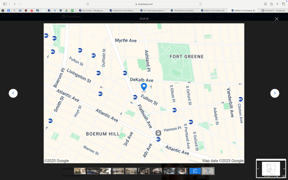Open the Facebook bookmark icon

8,10
